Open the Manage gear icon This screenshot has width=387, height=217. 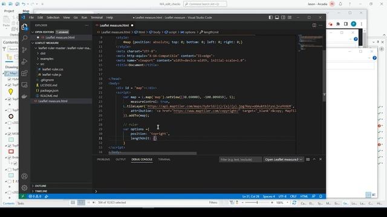24,187
